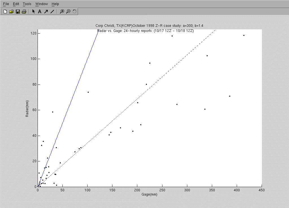This screenshot has height=208, width=289.
Task: Save the figure using the floppy disk icon
Action: 18,12
